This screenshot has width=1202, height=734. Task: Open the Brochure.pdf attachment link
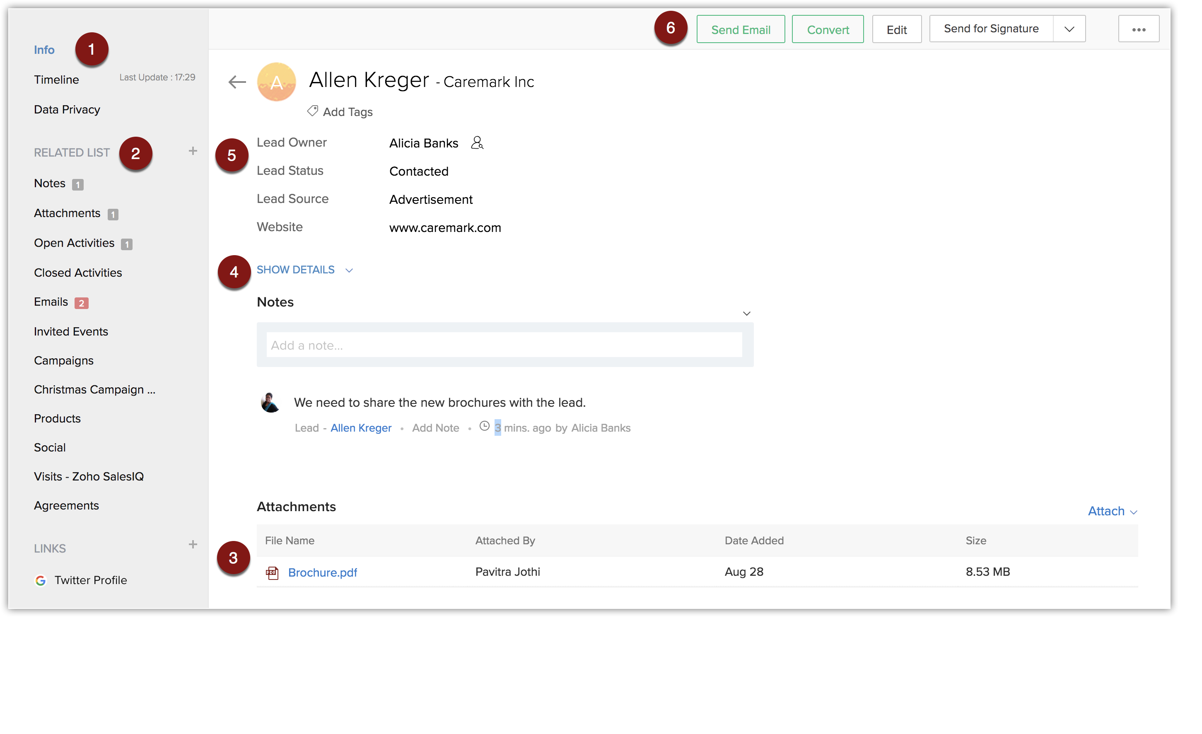pyautogui.click(x=322, y=572)
